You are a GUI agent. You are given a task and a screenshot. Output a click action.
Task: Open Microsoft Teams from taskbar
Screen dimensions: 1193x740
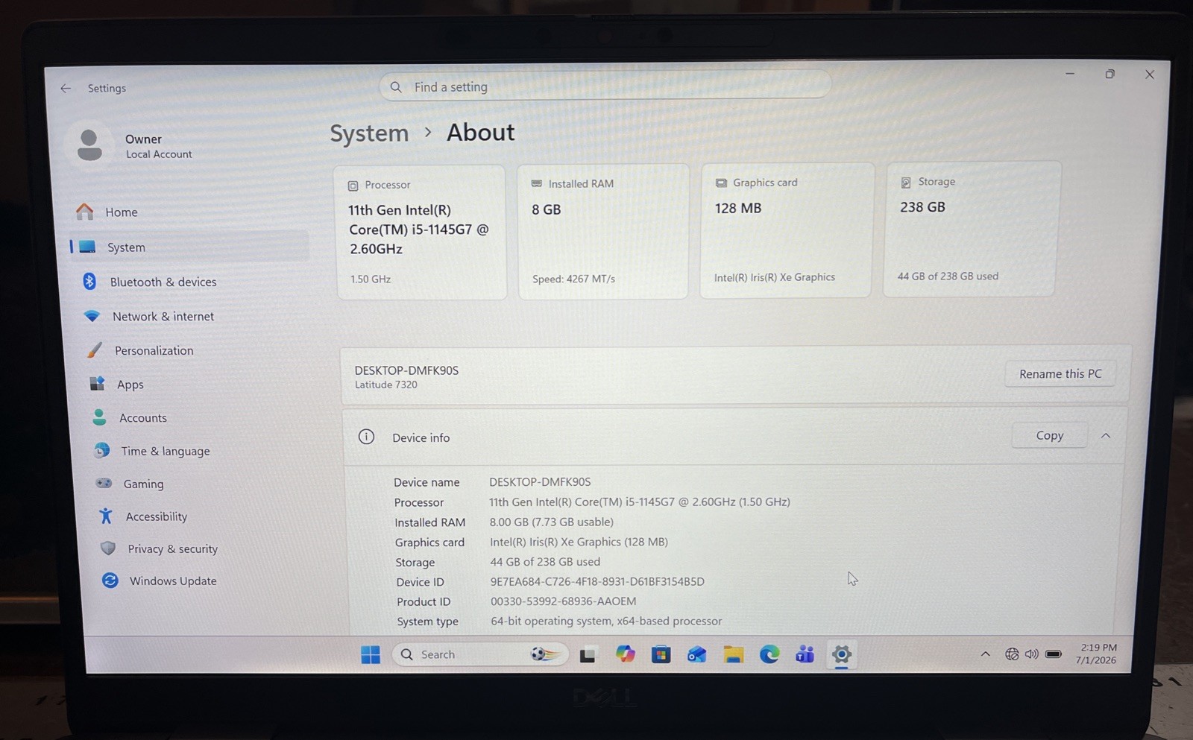[x=805, y=654]
